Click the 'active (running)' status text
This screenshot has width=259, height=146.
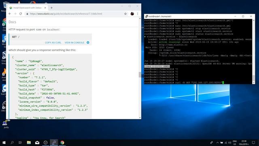tap(170, 42)
